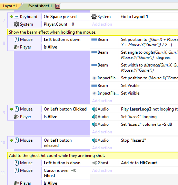Viewport: 178px width, 185px height.
Task: Click trigger arrow on Keyboard Space event
Action: (11, 17)
